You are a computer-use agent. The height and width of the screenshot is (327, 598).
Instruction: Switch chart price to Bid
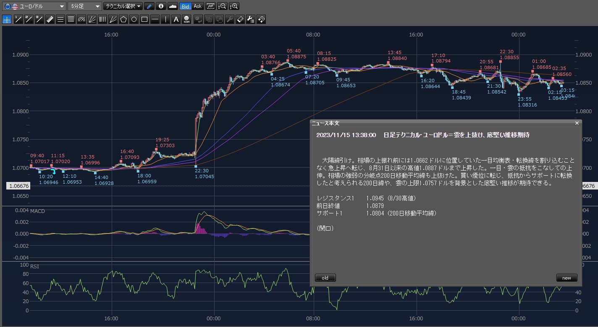coord(185,6)
